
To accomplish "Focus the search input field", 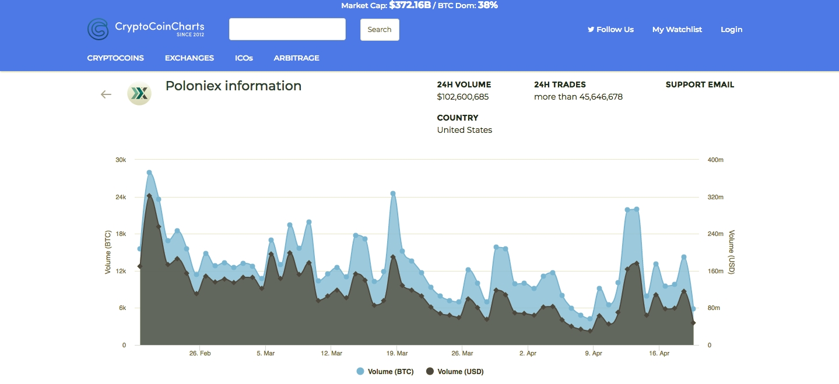I will 287,29.
